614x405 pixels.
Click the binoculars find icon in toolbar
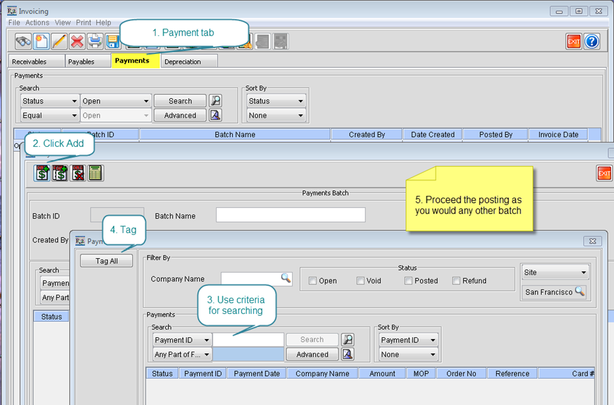24,41
